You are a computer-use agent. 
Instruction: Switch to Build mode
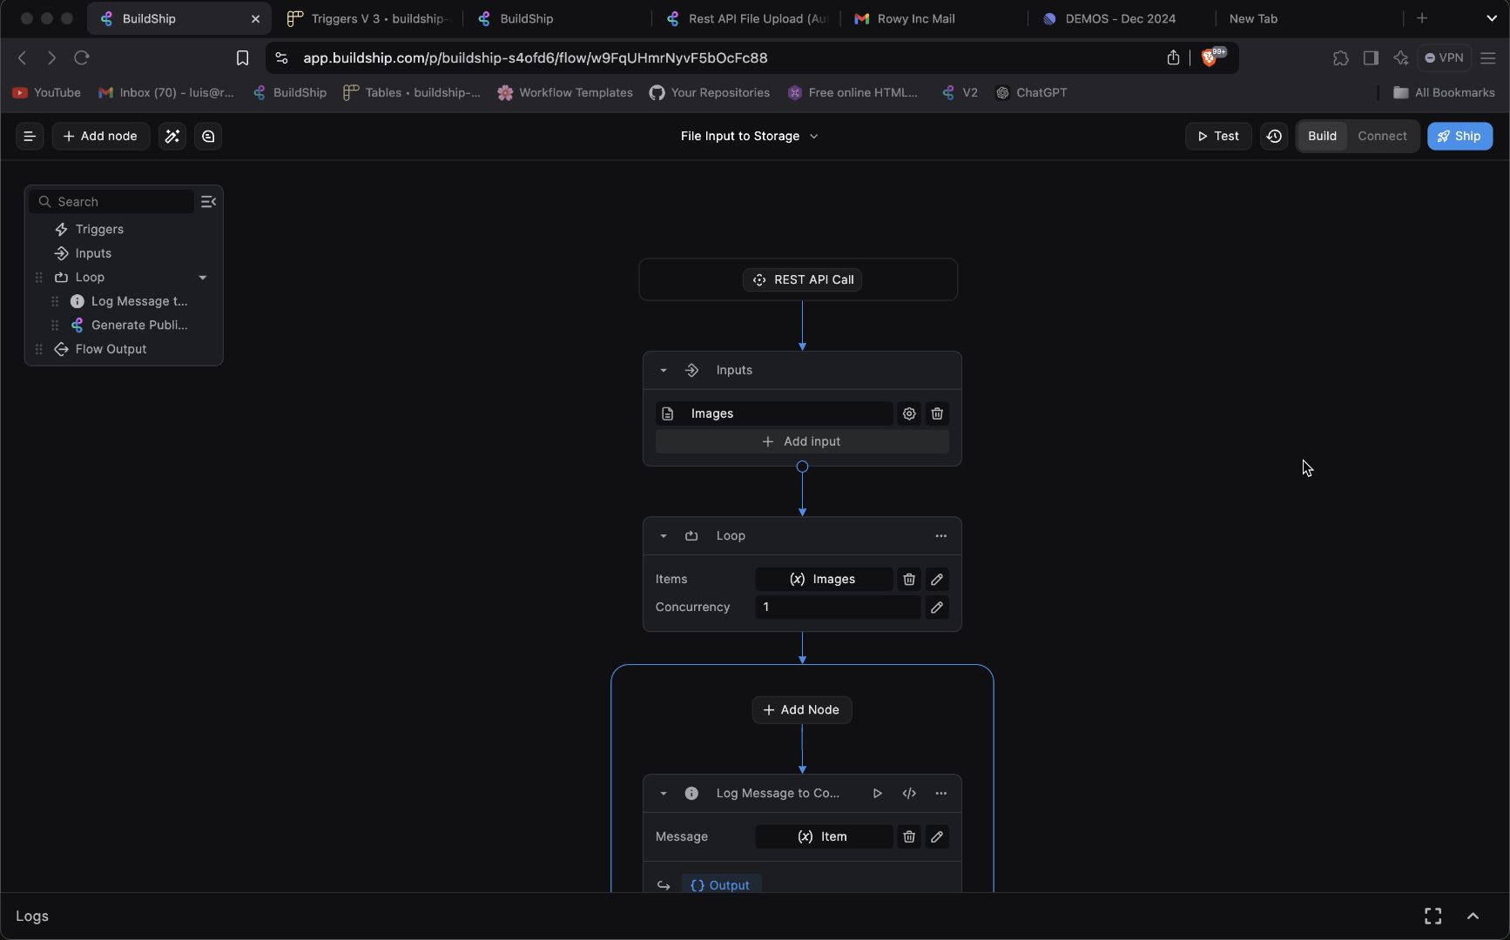[1322, 137]
